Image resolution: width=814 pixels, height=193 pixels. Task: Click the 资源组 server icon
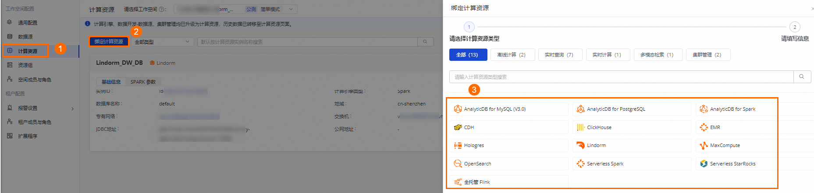click(x=10, y=65)
